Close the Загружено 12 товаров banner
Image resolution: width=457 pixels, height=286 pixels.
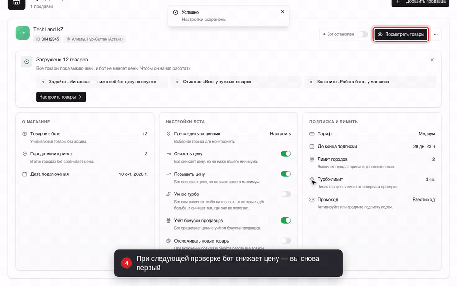(432, 60)
